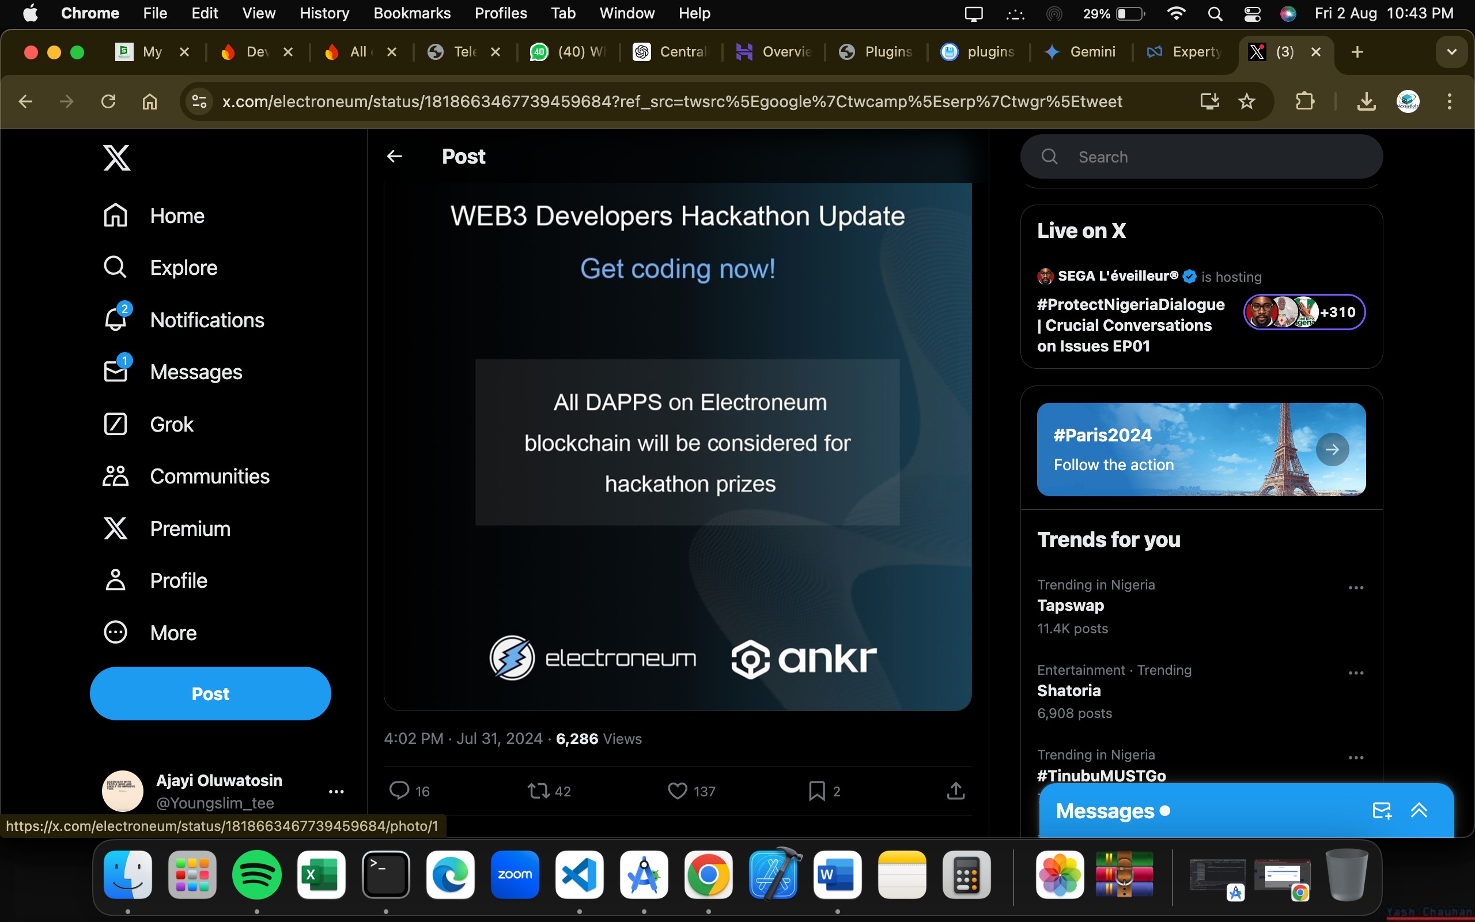Repost using the retweet icon
1475x922 pixels.
point(539,791)
